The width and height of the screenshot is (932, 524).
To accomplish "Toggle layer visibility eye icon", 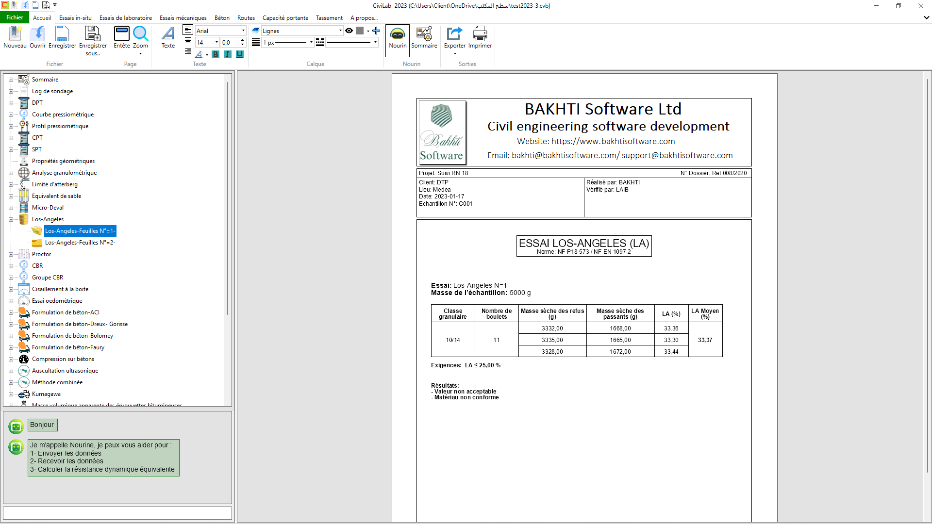I will click(349, 31).
